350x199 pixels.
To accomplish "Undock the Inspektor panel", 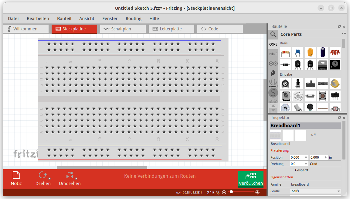I will (x=339, y=118).
